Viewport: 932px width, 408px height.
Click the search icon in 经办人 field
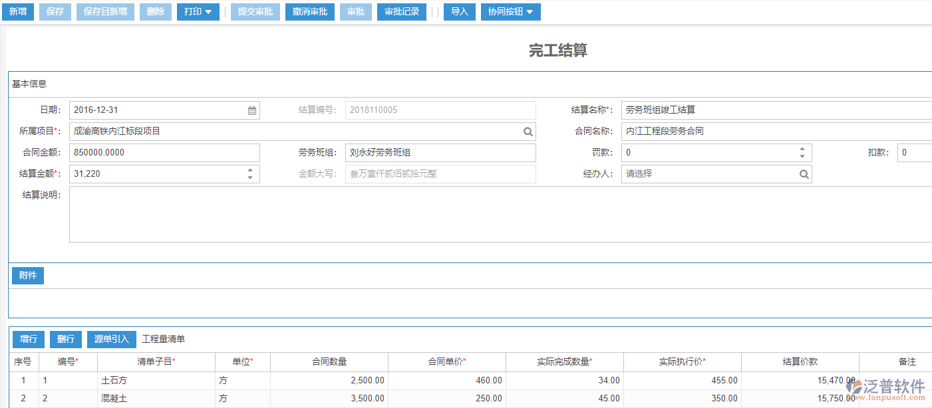click(804, 174)
